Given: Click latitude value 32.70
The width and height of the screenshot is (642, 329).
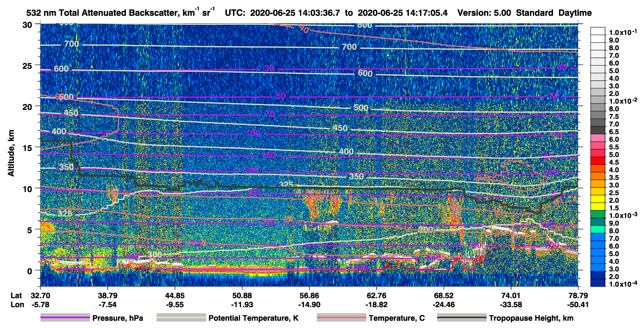Looking at the screenshot, I should tap(40, 296).
